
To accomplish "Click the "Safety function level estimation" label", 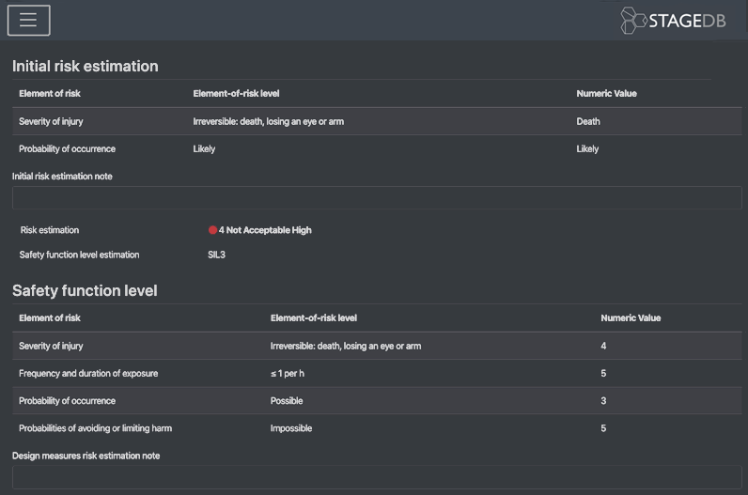I will coord(79,255).
